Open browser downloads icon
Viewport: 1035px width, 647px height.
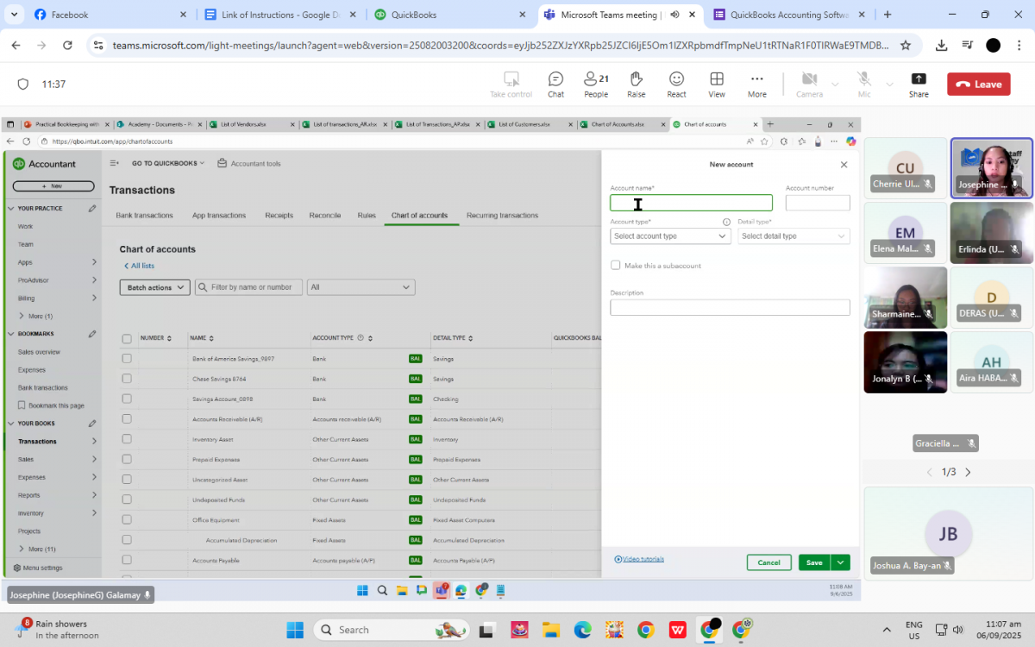(x=941, y=45)
